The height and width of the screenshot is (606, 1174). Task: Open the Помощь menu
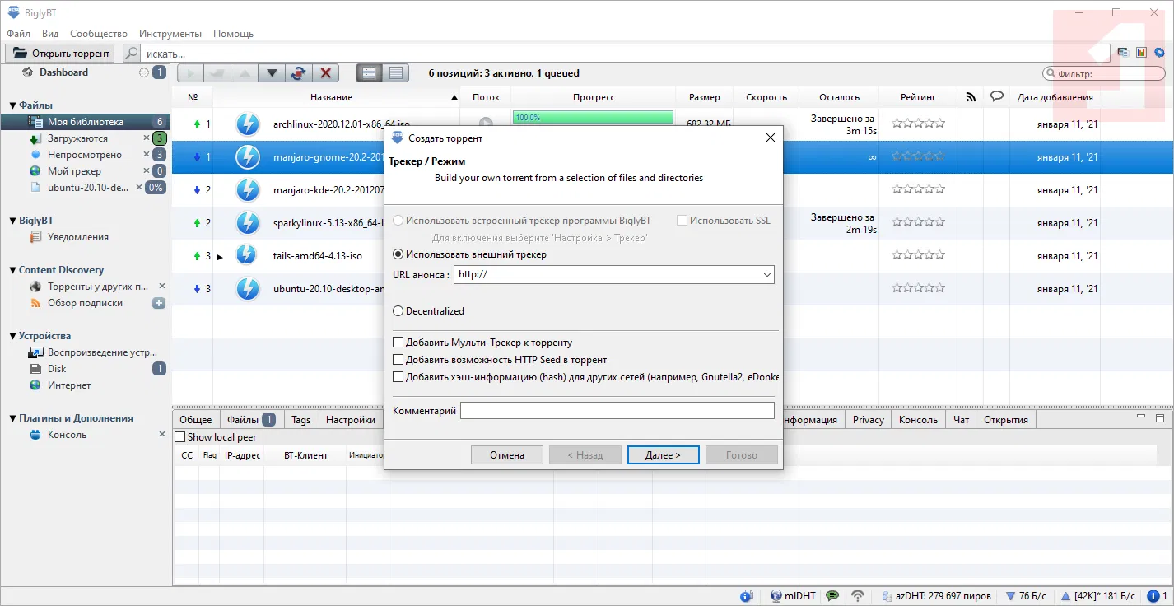point(234,34)
